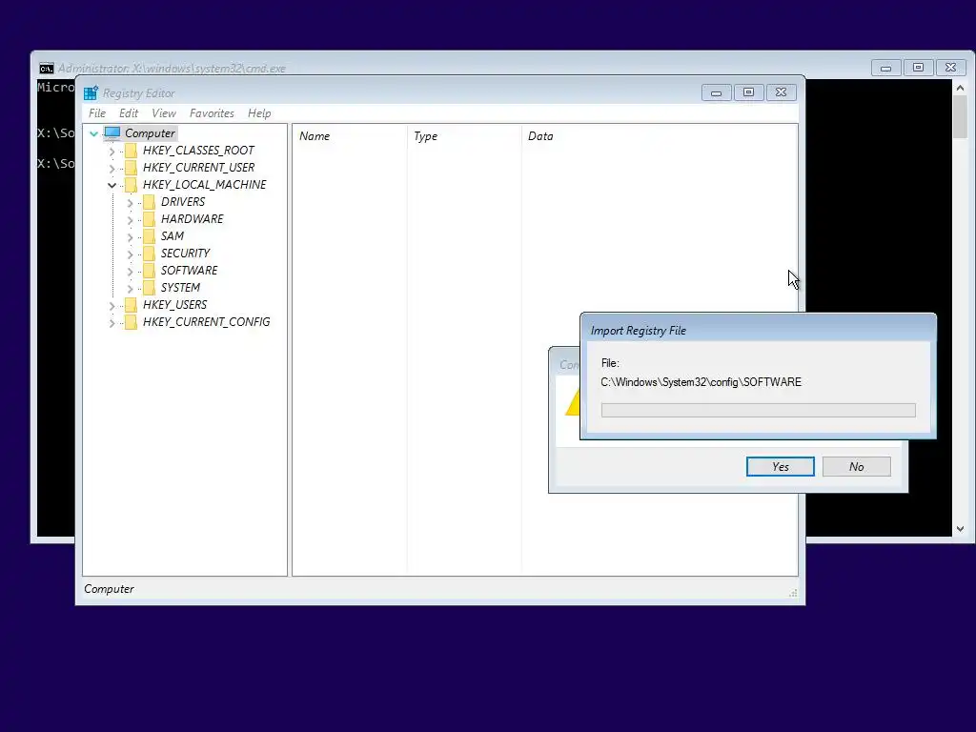
Task: Collapse HKEY_LOCAL_MACHINE chevron
Action: tap(112, 185)
